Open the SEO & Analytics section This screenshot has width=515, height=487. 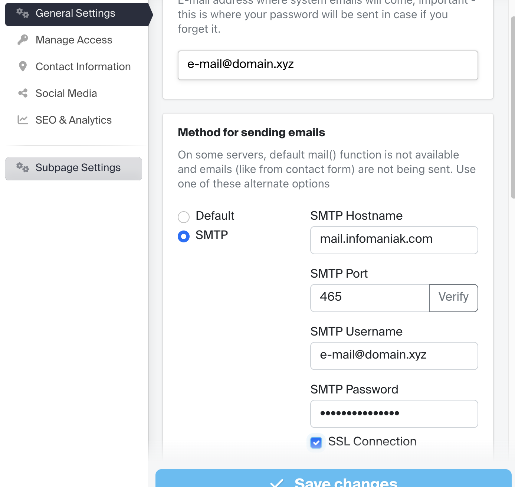coord(73,120)
